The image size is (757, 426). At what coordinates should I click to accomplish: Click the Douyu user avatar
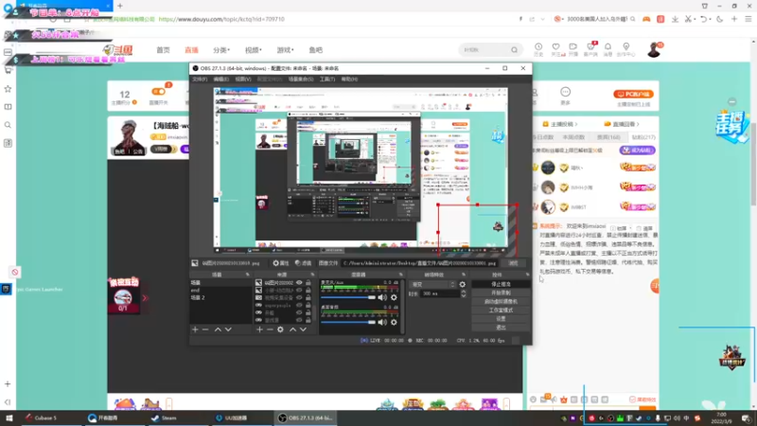[x=654, y=49]
